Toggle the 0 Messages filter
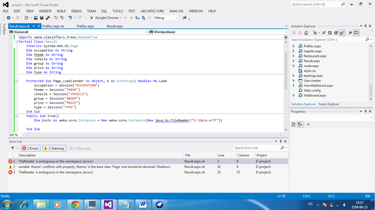Screen dimensions: 375x210 (80, 148)
